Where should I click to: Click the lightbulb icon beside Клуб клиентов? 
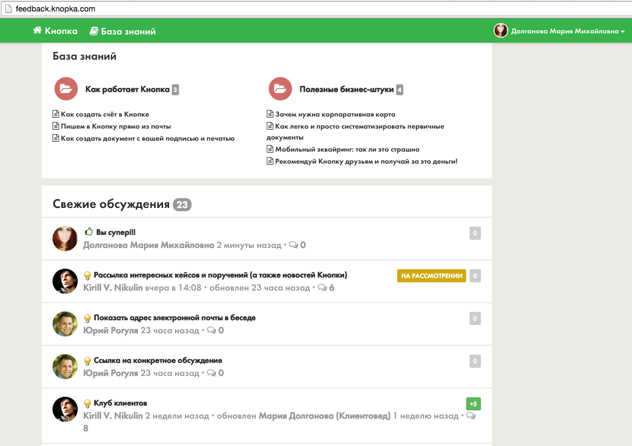(87, 403)
